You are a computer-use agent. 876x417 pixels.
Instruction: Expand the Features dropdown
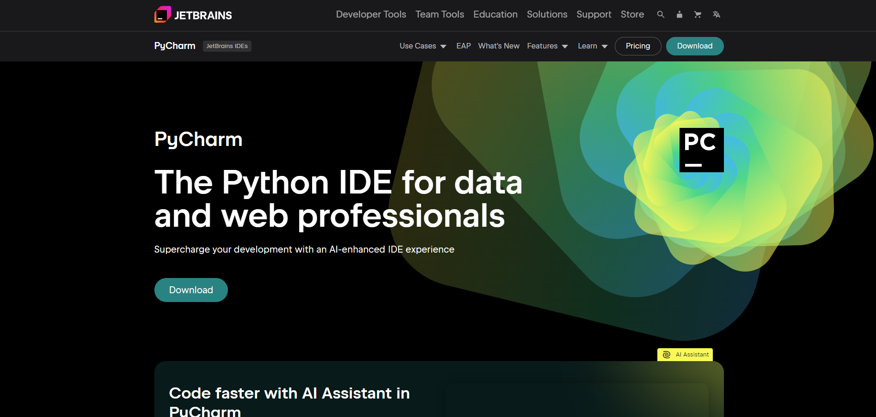pos(547,46)
